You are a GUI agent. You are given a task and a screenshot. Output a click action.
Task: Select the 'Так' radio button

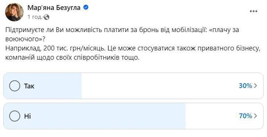point(15,86)
